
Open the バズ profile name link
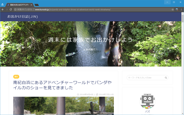tap(147, 112)
